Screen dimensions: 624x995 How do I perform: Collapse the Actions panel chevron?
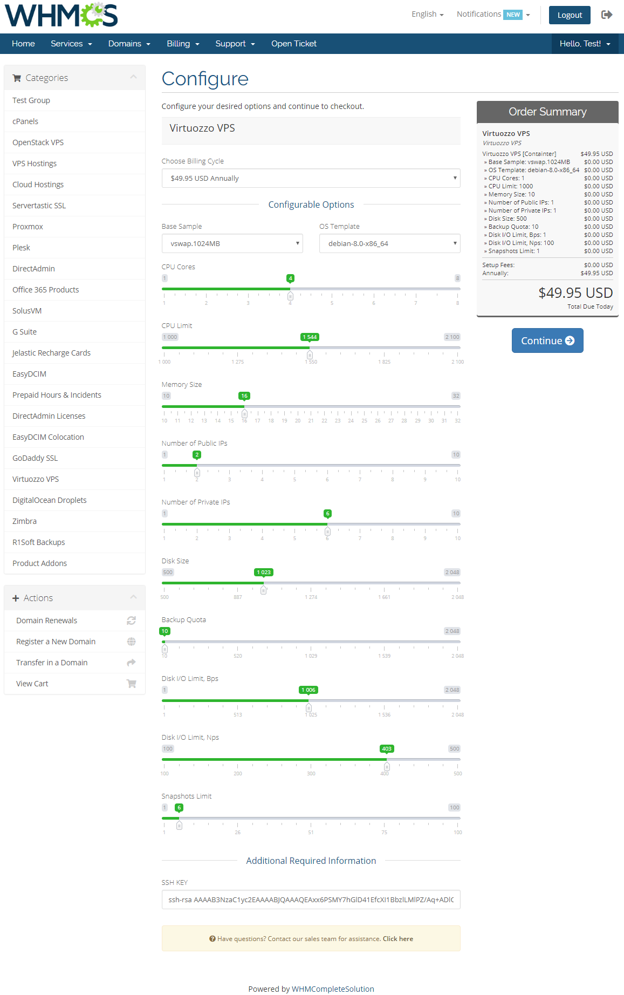[x=133, y=597]
